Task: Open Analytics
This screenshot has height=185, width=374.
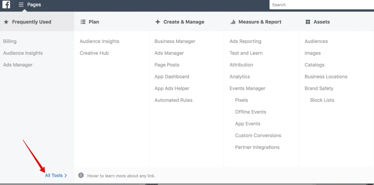Action: click(x=240, y=77)
